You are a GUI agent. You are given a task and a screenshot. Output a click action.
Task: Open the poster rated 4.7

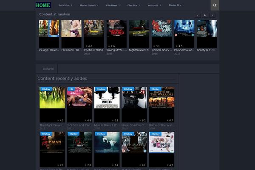tap(161, 149)
